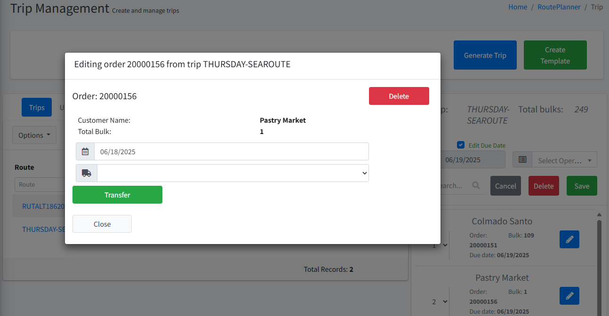Expand the Select Operator dropdown
This screenshot has height=316, width=609.
pyautogui.click(x=564, y=160)
